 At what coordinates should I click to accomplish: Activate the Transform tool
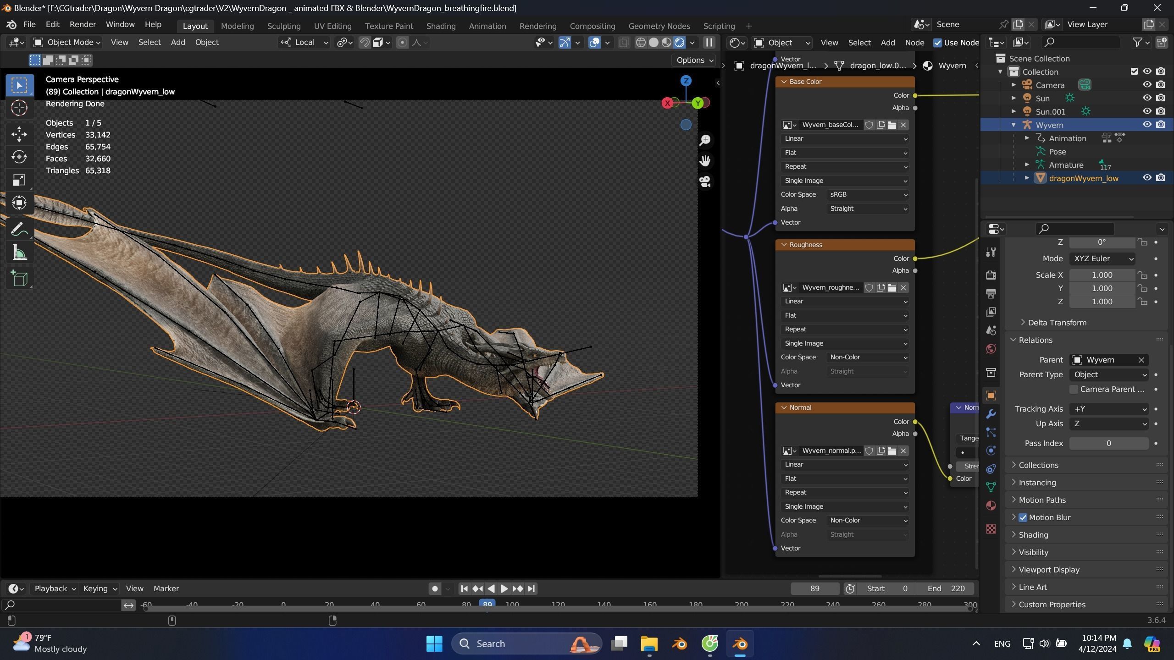(19, 202)
